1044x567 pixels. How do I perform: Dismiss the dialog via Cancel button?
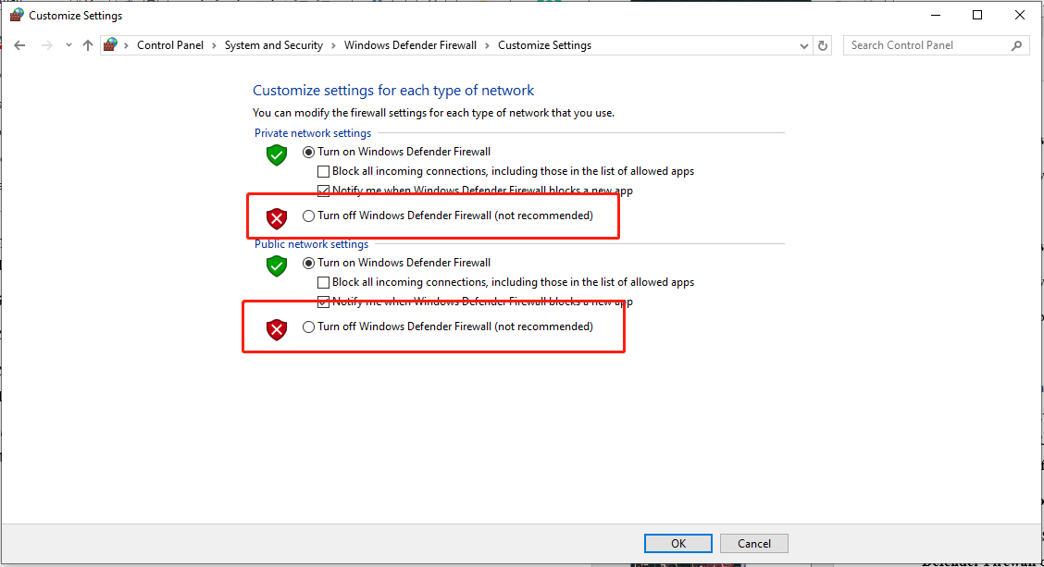click(753, 543)
